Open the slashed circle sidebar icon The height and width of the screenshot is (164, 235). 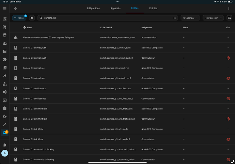click(x=5, y=116)
